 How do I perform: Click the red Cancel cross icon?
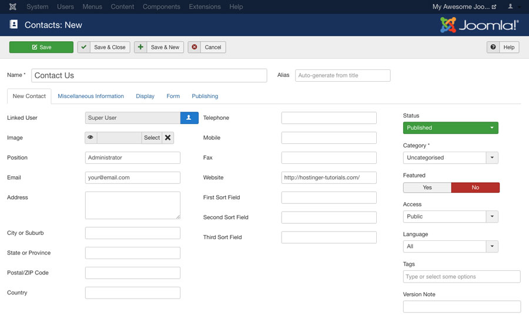click(x=195, y=47)
